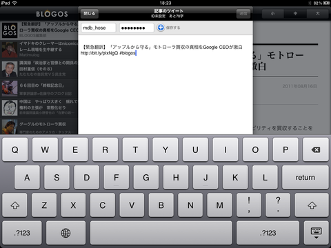
Task: Tap the N key
Action: pyautogui.click(x=190, y=205)
